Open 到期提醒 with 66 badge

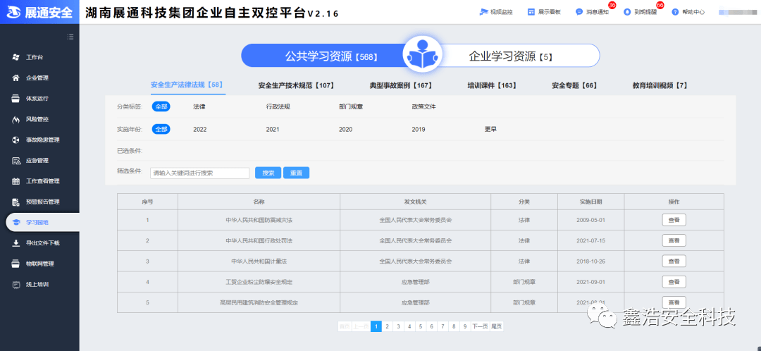640,12
